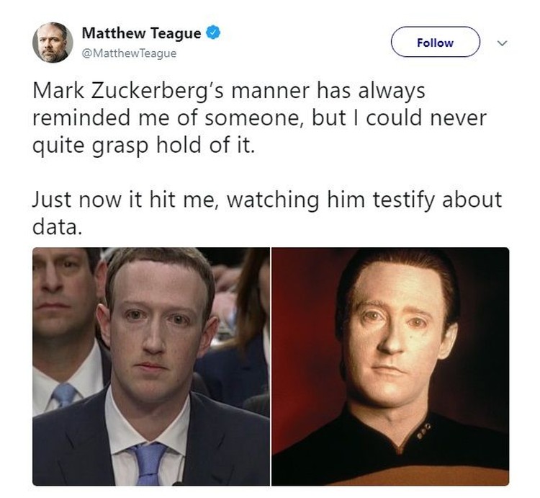The height and width of the screenshot is (498, 540).
Task: Click the front man's blue tie in left photo
Action: click(x=148, y=463)
